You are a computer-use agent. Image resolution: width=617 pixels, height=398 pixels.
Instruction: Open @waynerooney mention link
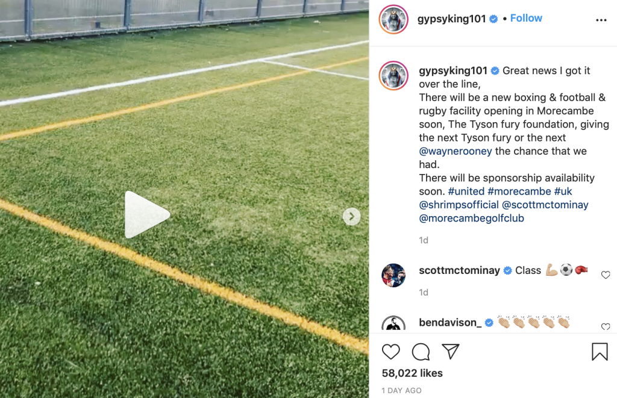tap(456, 151)
